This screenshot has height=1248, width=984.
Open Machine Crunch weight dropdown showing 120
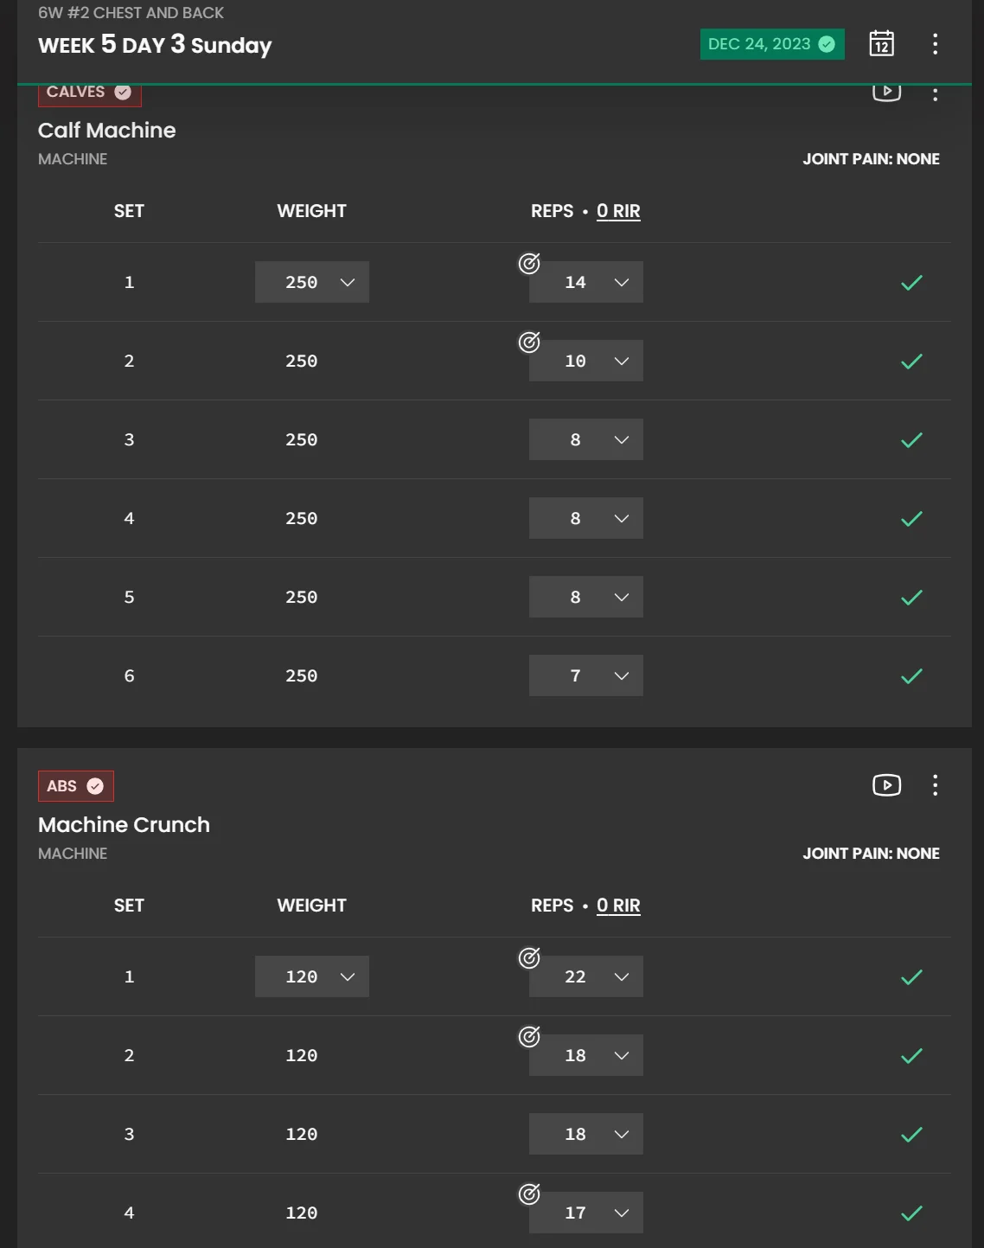point(312,976)
